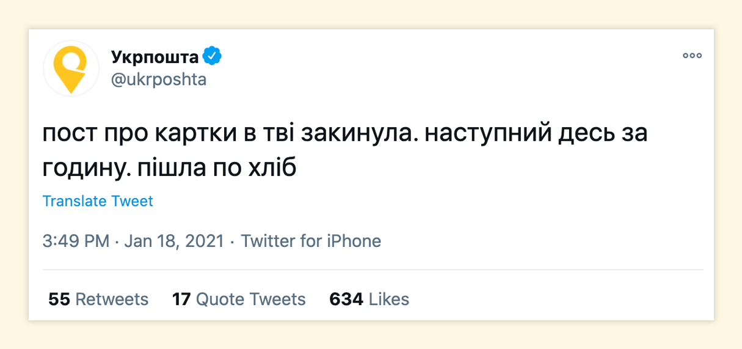
Task: Click the bold number 17
Action: (x=181, y=299)
